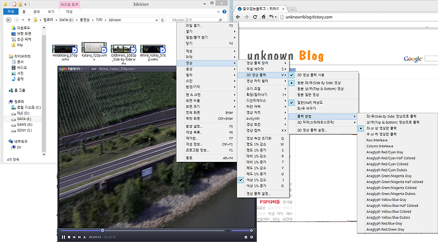The width and height of the screenshot is (438, 242).
Task: Click the Explorer search magnifier icon
Action: click(220, 20)
